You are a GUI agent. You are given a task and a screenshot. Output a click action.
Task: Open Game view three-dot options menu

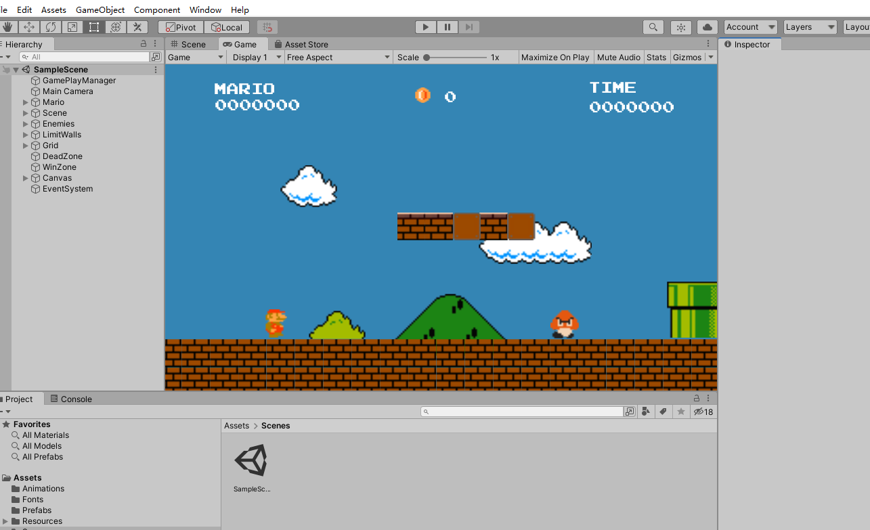tap(708, 44)
